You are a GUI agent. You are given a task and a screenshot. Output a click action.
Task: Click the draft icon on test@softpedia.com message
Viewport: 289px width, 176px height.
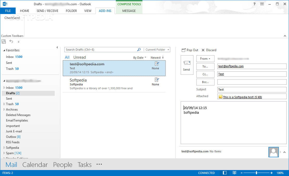[x=157, y=64]
